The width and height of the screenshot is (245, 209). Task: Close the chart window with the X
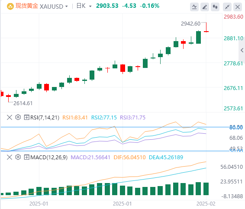click(238, 7)
